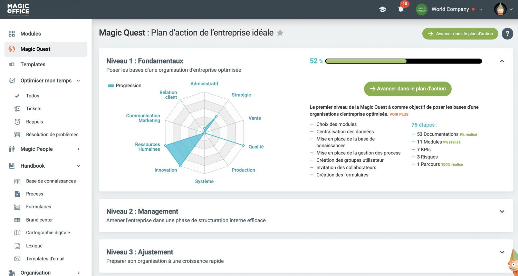The height and width of the screenshot is (276, 518).
Task: Click the Résolution de problèmes icon
Action: click(17, 135)
